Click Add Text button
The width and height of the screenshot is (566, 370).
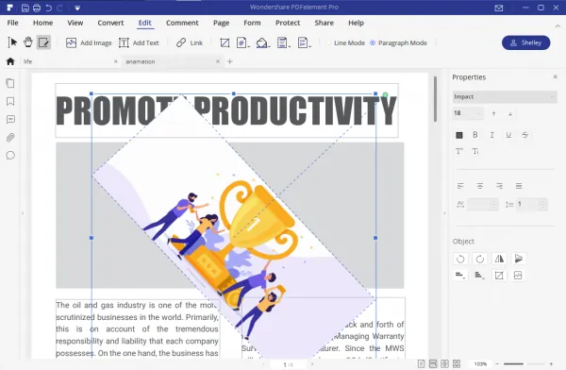pos(139,42)
